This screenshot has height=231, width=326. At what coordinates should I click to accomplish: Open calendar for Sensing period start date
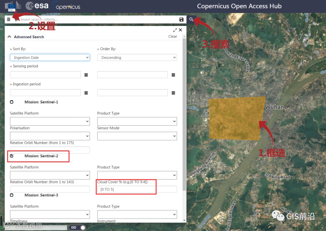point(86,75)
